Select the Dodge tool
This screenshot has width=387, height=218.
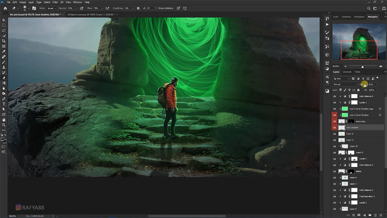pos(4,94)
